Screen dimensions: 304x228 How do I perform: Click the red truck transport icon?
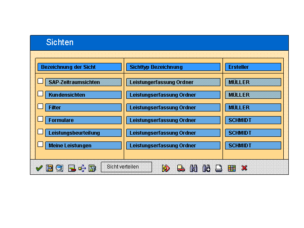tap(181, 168)
